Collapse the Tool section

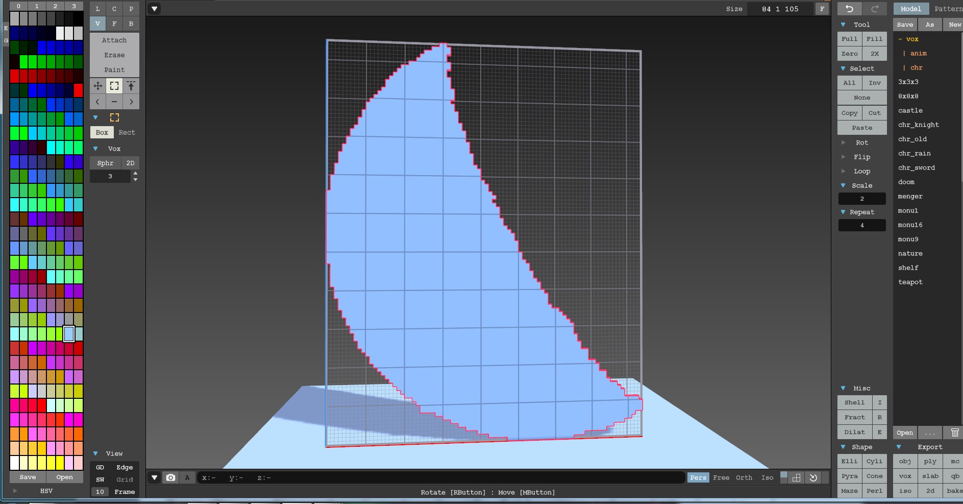(x=843, y=25)
